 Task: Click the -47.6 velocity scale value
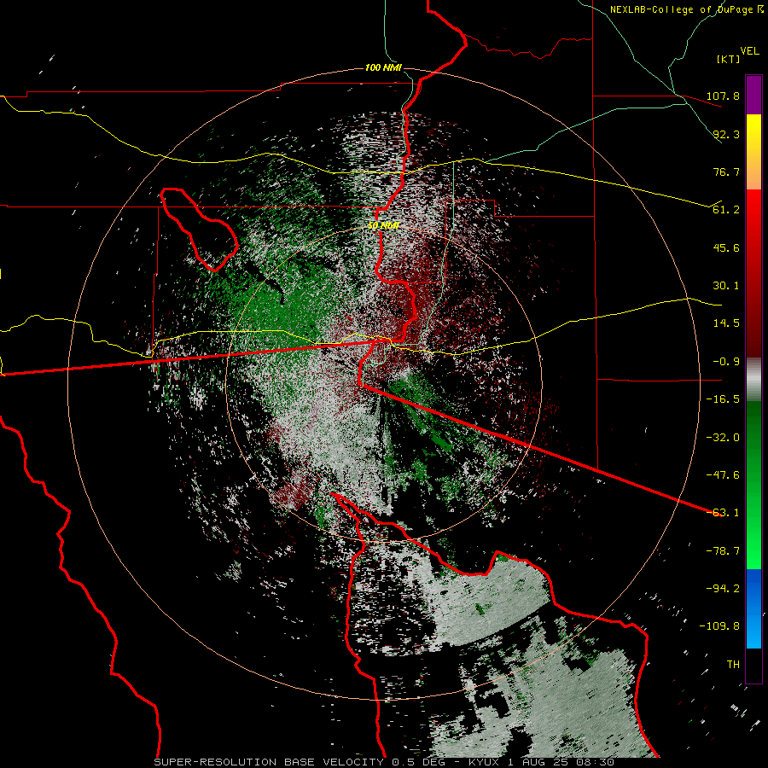pos(723,475)
